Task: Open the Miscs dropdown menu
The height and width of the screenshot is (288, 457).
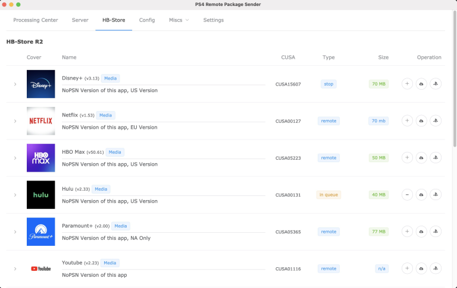Action: coord(179,20)
